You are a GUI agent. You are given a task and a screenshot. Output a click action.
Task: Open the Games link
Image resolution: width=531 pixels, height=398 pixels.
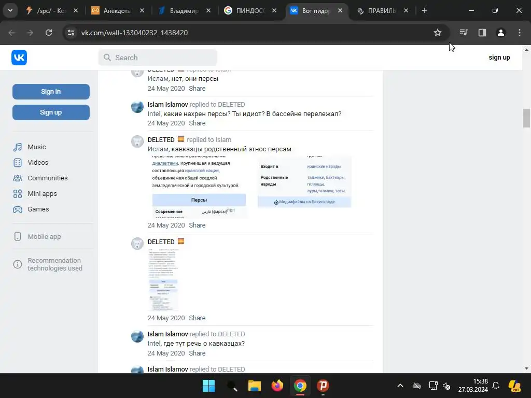tap(38, 209)
